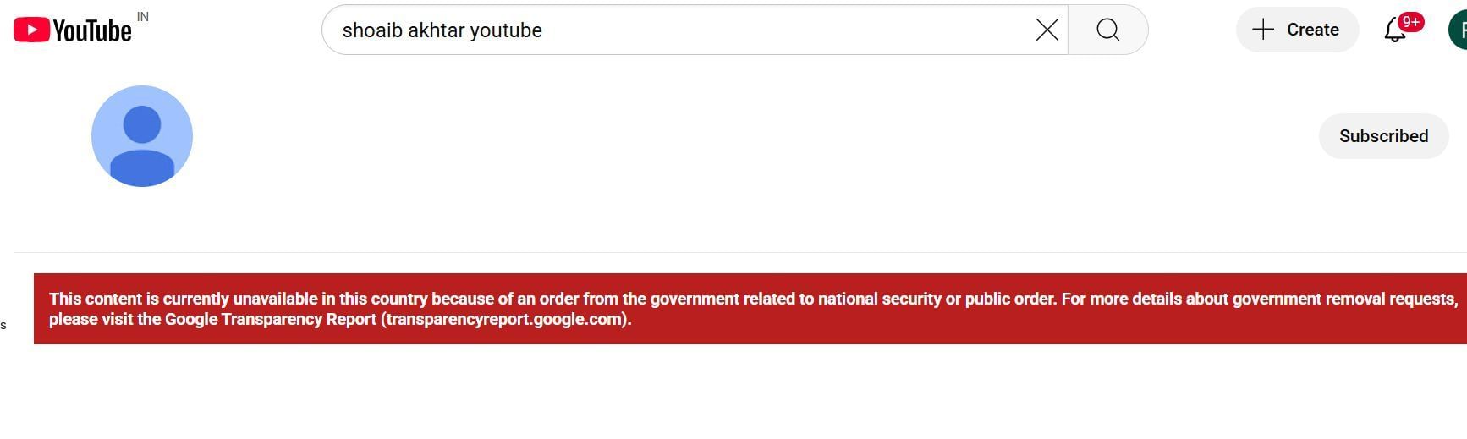This screenshot has width=1467, height=439.
Task: Click 'Google Transparency Report' text in banner
Action: tap(271, 320)
